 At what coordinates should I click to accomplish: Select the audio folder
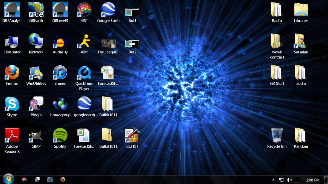[301, 76]
